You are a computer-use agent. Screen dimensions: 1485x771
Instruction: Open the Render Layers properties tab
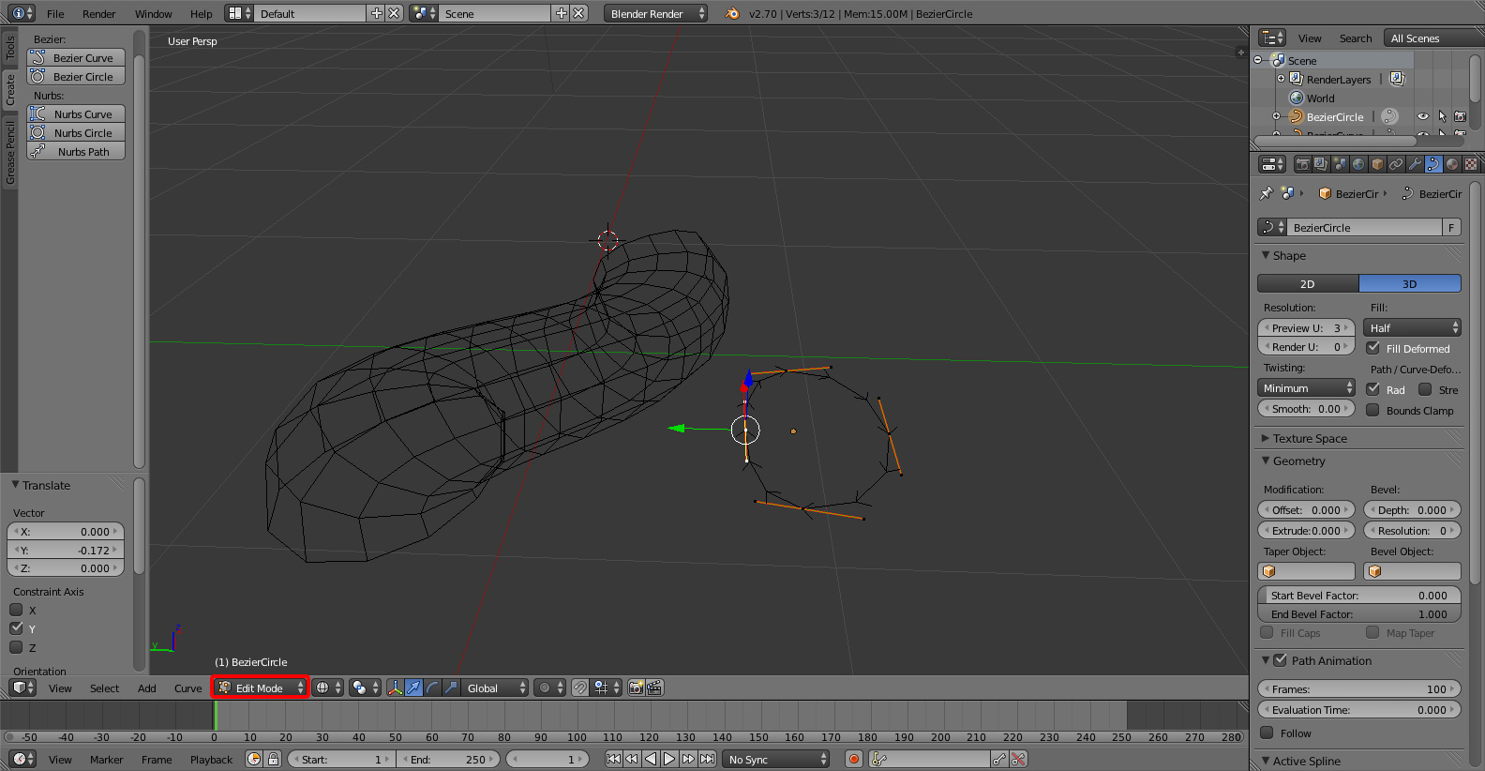[x=1321, y=164]
